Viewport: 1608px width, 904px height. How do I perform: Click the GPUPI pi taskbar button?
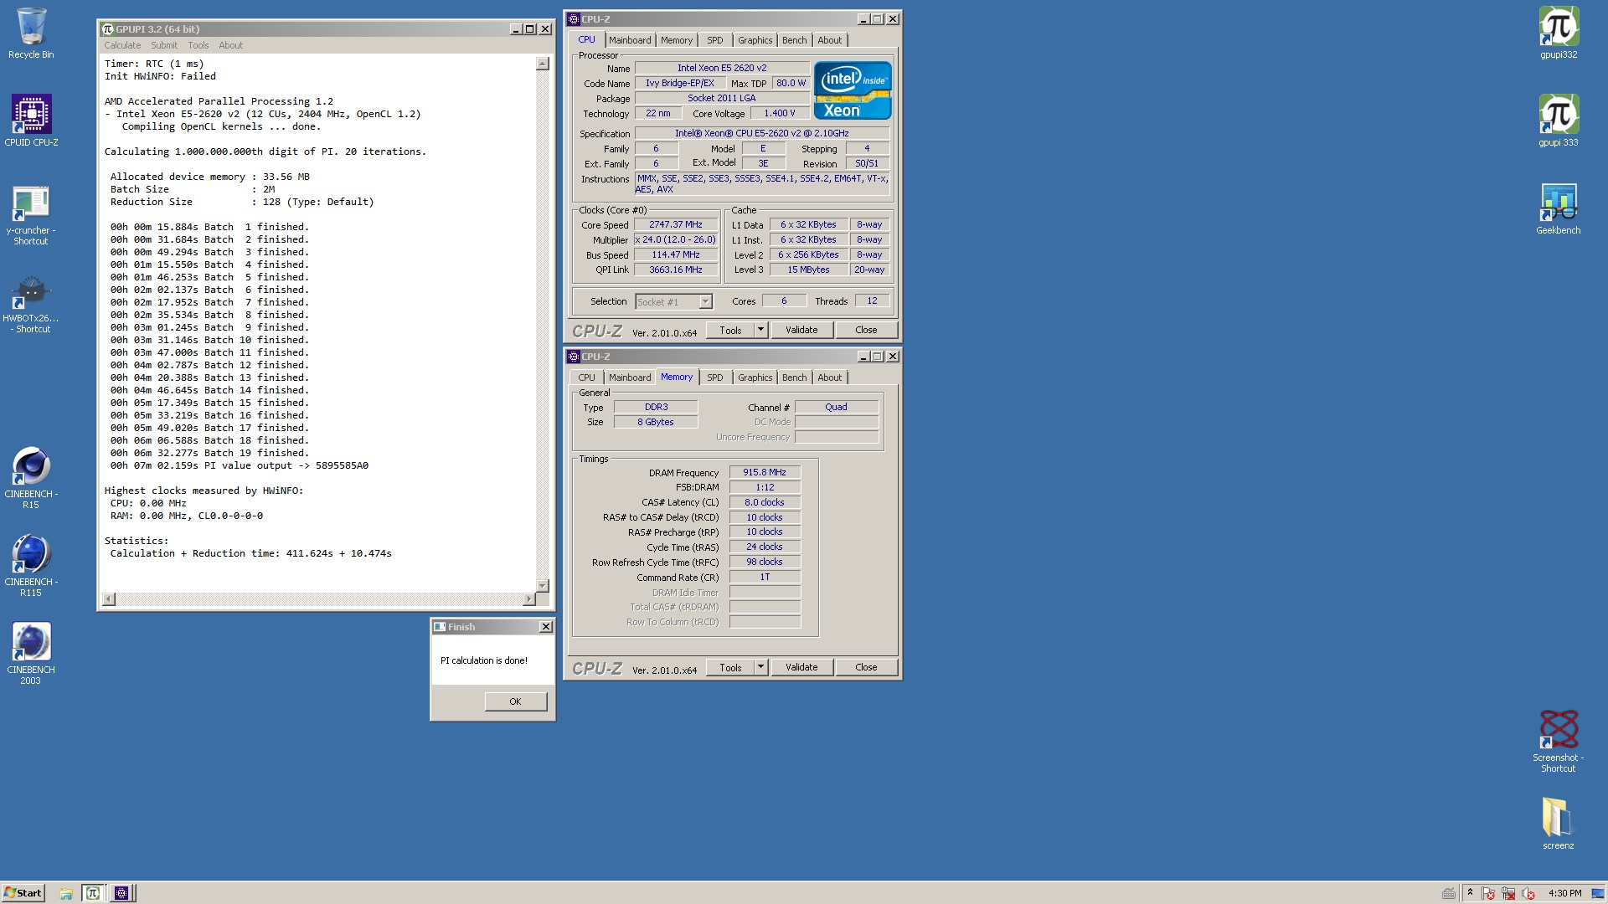click(93, 893)
